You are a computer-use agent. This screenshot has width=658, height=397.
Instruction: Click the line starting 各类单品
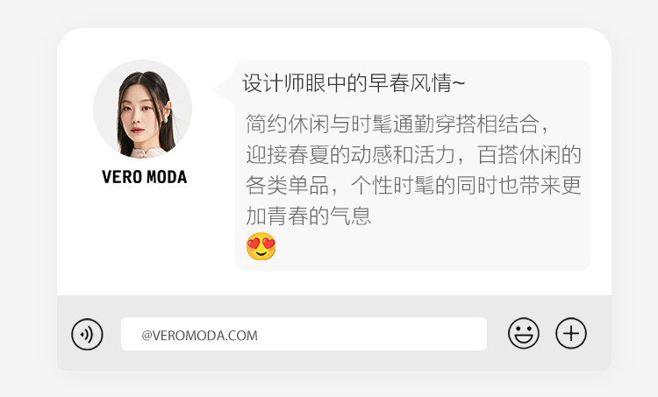[x=413, y=185]
